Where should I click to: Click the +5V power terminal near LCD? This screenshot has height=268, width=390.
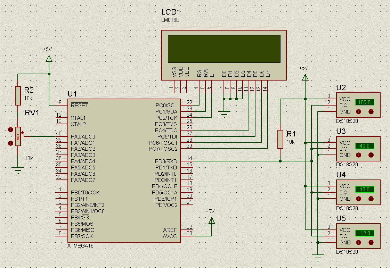pos(305,77)
